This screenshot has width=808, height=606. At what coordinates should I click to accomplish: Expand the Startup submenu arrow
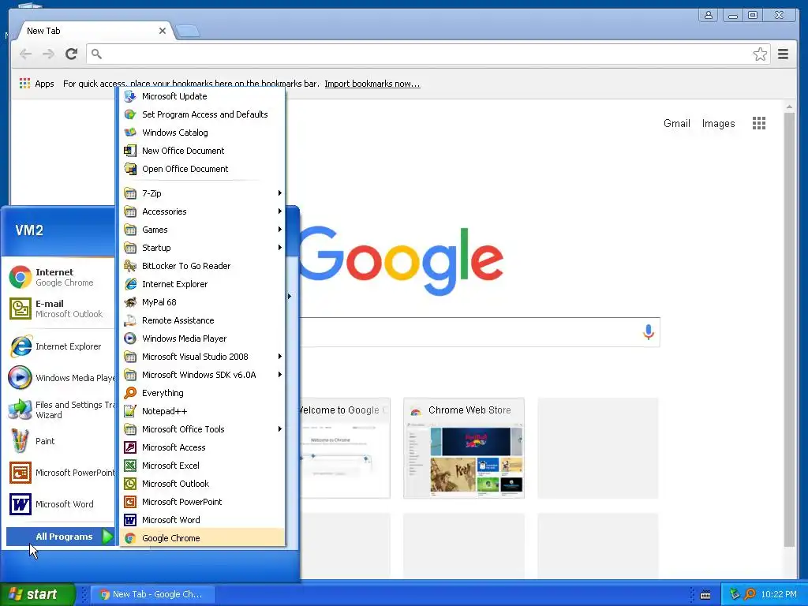[x=280, y=248]
